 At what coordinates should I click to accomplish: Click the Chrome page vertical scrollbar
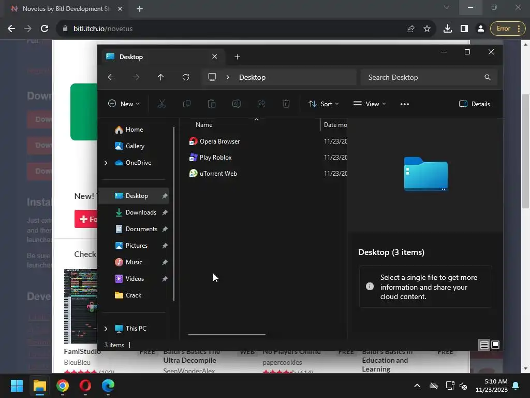(526, 152)
